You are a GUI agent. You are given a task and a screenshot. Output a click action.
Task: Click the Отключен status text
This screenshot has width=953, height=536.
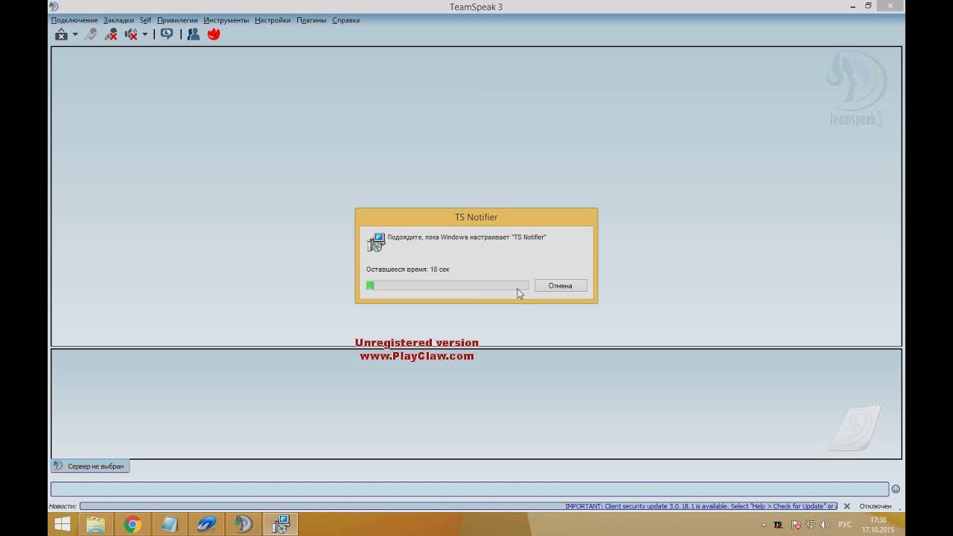click(x=876, y=506)
